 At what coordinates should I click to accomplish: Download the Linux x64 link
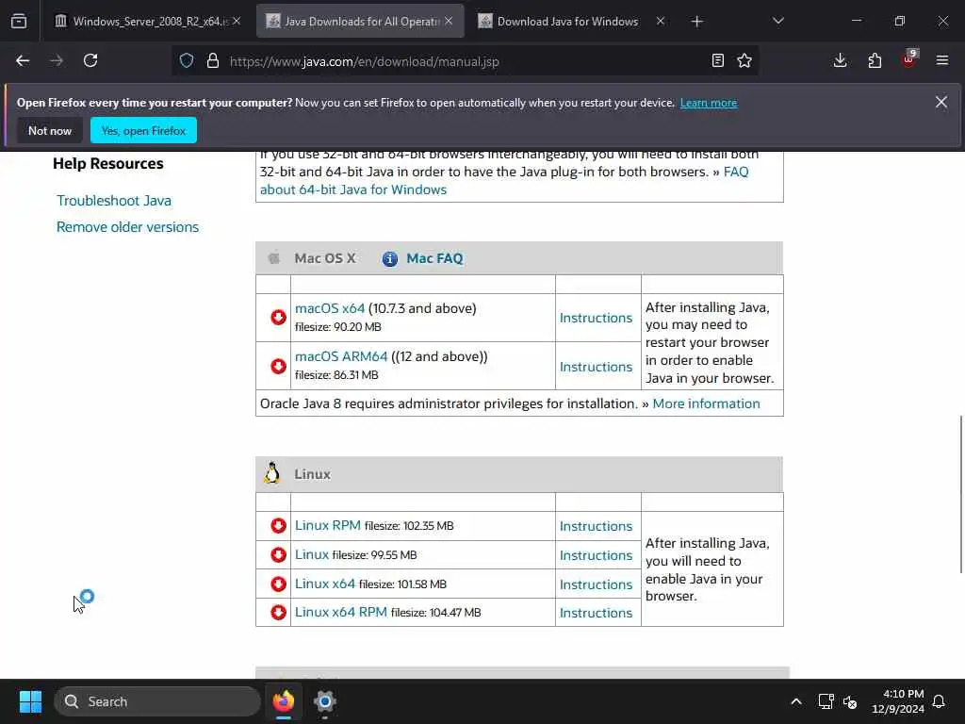325,584
